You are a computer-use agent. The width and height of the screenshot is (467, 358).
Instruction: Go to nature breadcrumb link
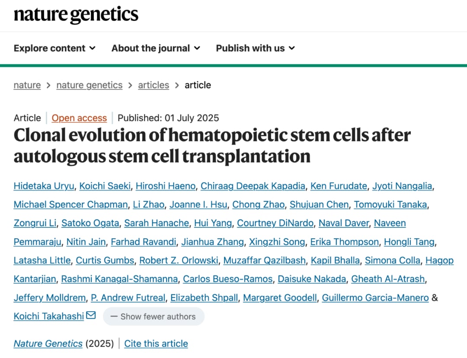27,85
